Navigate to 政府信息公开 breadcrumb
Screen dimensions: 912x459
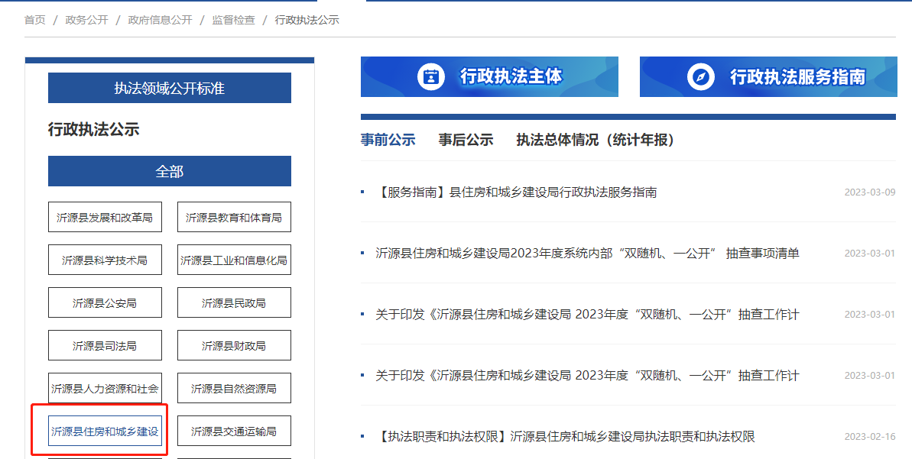click(160, 20)
